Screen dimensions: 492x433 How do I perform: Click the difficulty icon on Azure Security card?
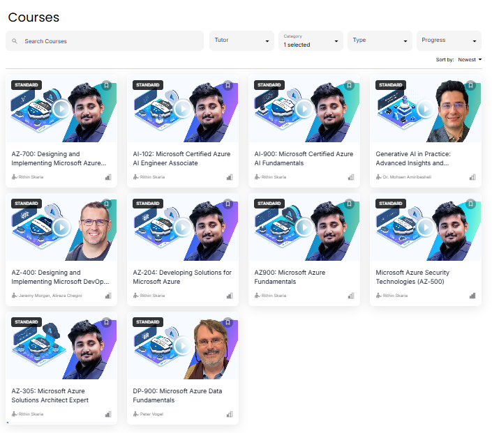tap(472, 296)
